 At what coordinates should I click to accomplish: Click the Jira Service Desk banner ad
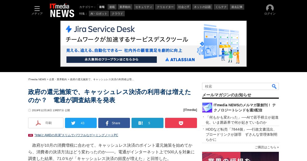(153, 44)
